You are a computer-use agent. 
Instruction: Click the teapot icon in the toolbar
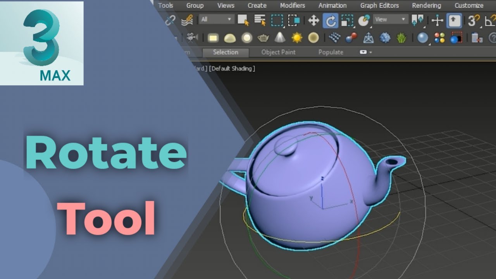point(263,38)
